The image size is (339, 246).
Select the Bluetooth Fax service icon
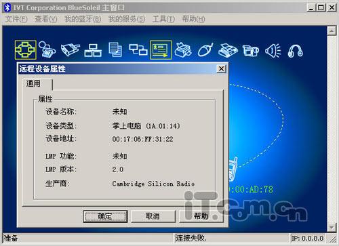pyautogui.click(x=228, y=50)
